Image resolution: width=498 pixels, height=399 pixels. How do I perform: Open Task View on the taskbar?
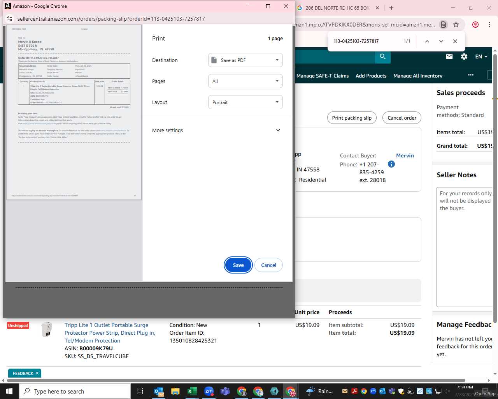pos(140,391)
